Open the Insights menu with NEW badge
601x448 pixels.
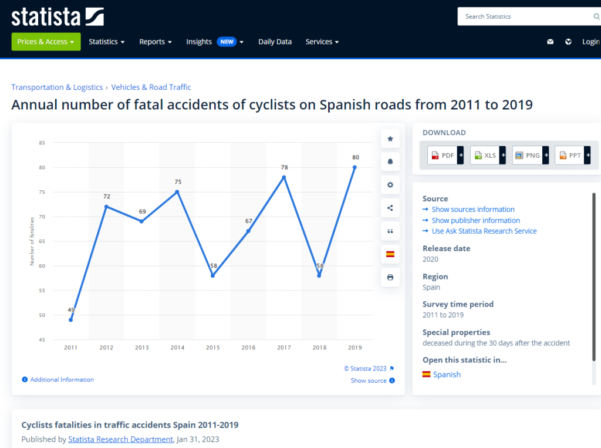[x=214, y=42]
